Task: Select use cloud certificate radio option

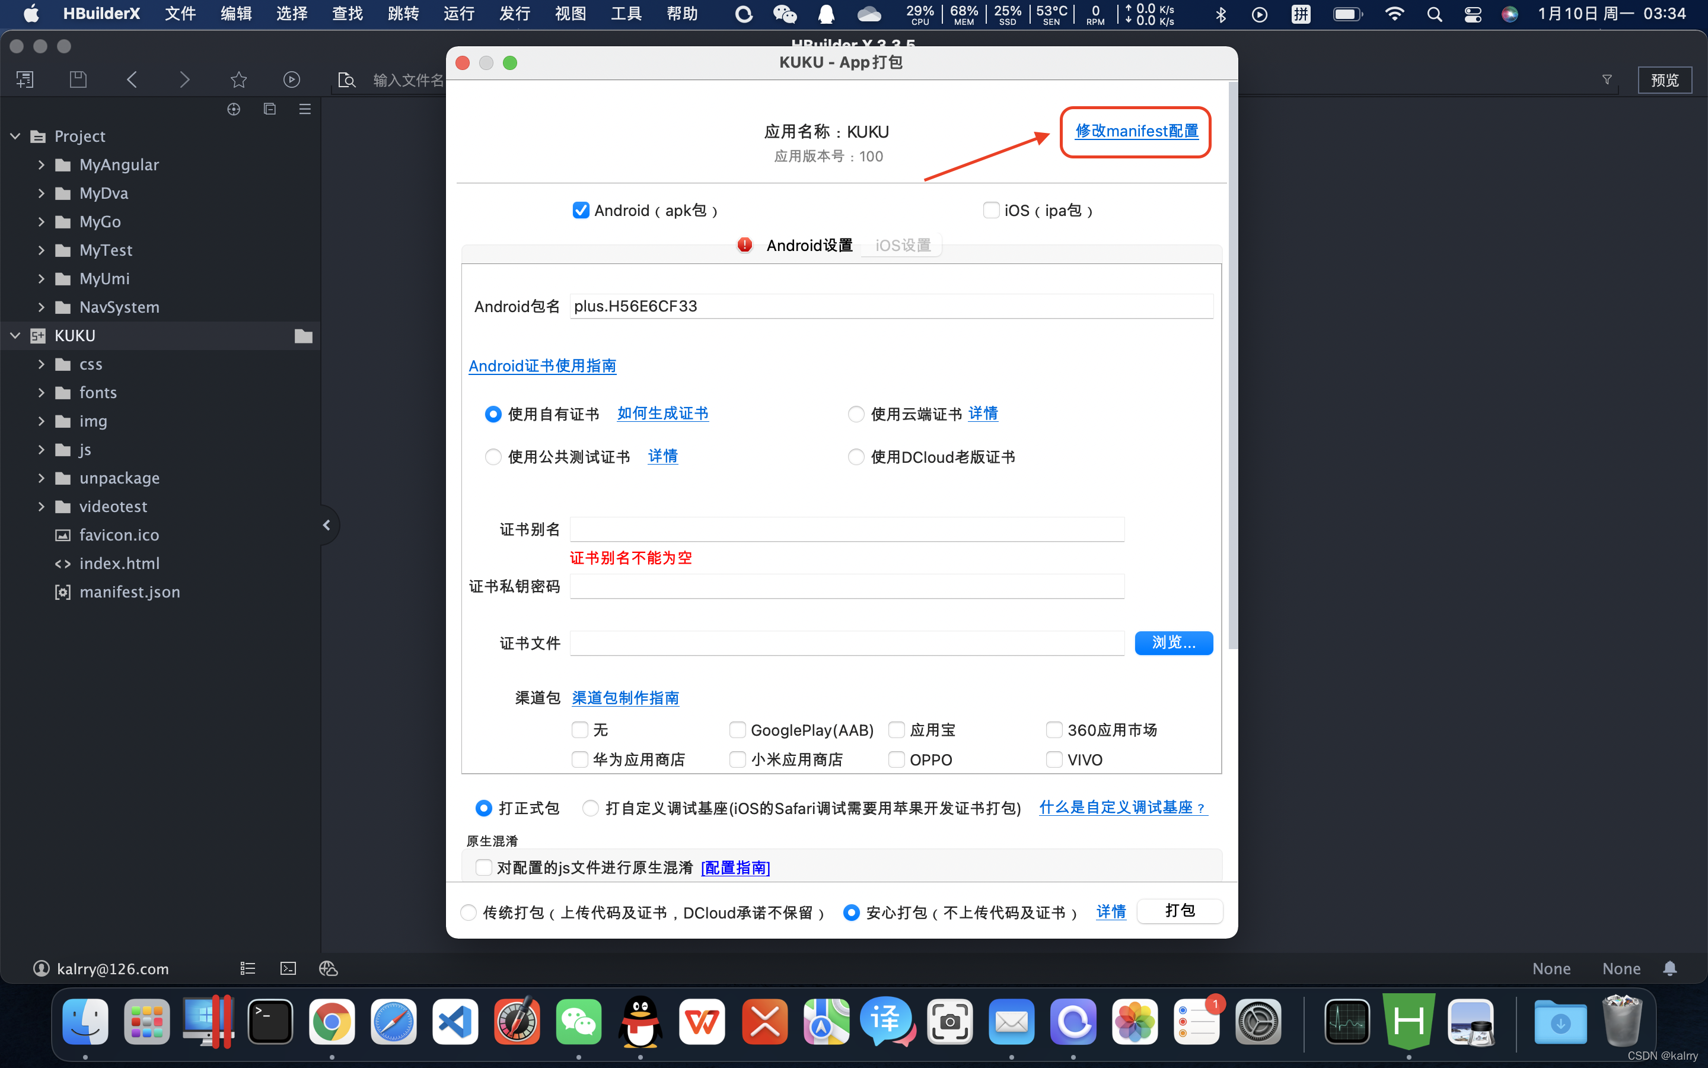Action: point(856,414)
